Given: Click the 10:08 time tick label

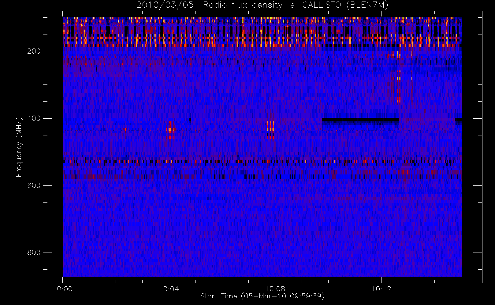Looking at the screenshot, I should 275,289.
